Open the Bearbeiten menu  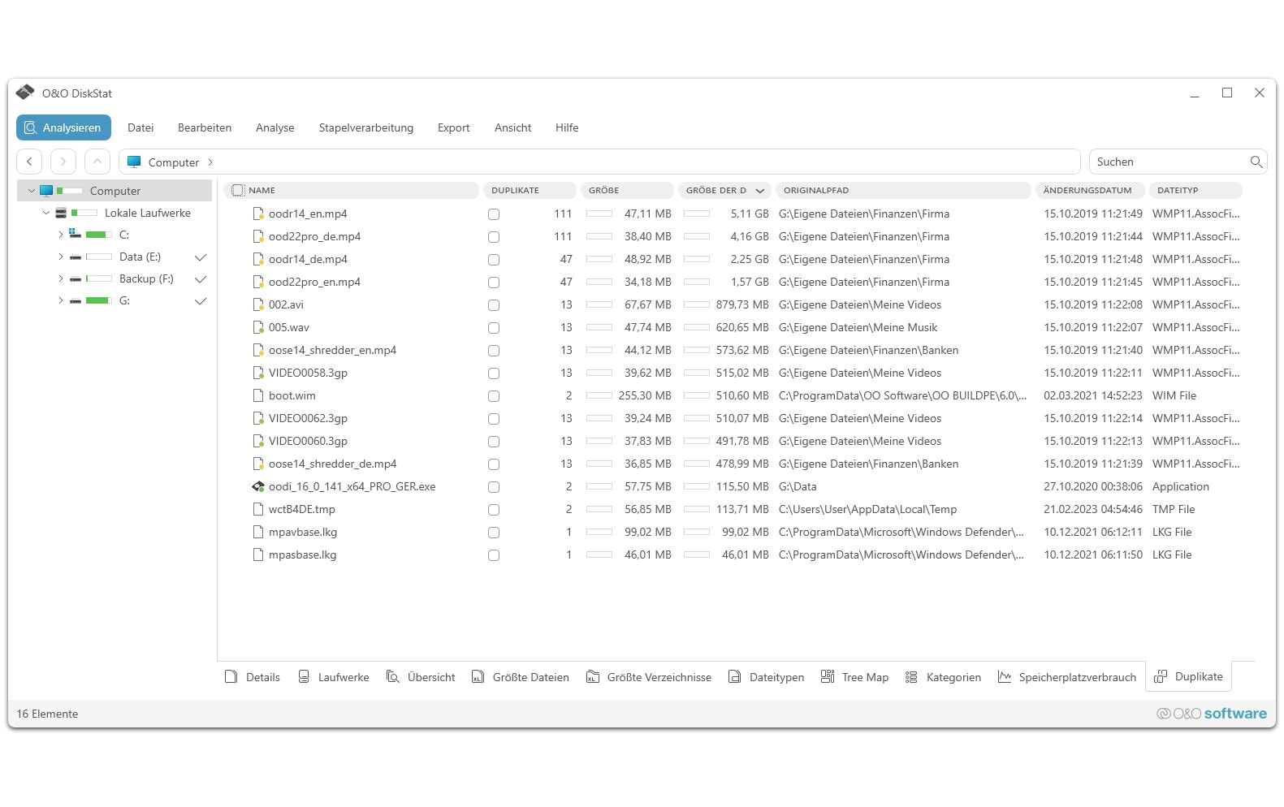click(x=205, y=127)
